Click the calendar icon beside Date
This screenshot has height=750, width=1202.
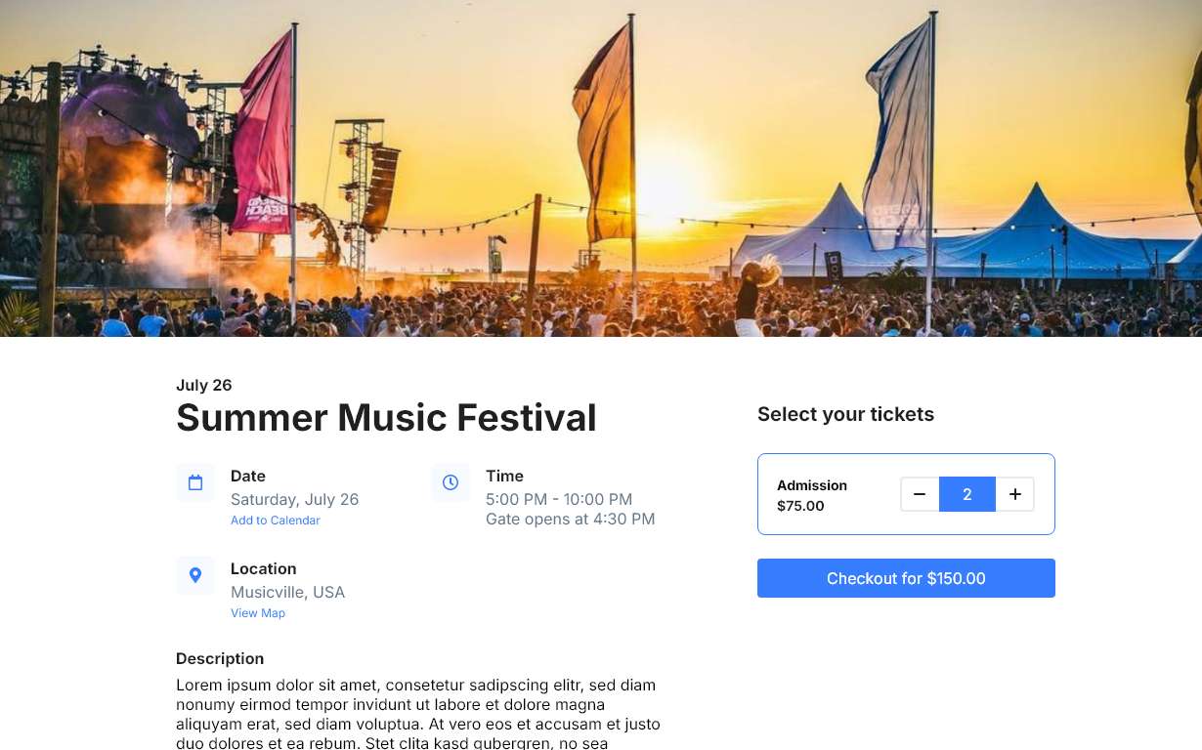click(x=195, y=482)
